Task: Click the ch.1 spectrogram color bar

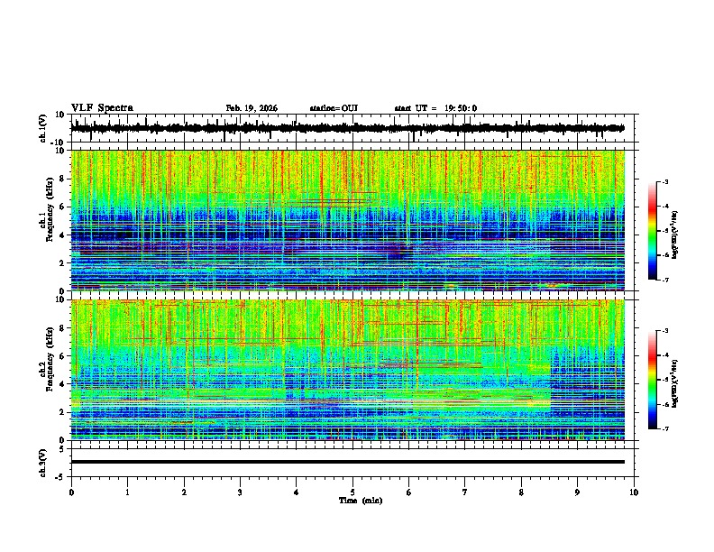Action: point(652,231)
